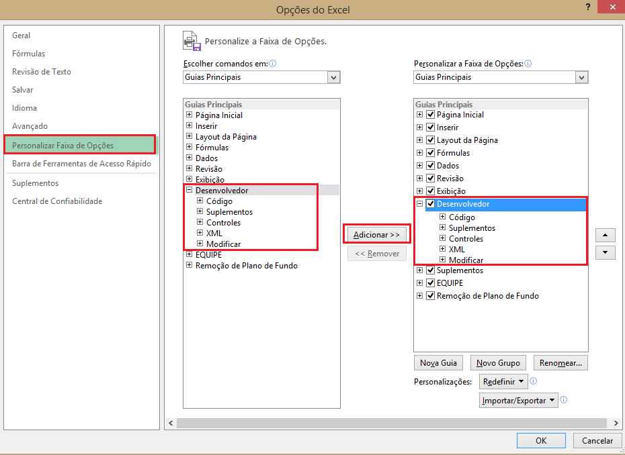Open the Fórmulas options category
Screen dimensions: 625x455
[x=28, y=53]
